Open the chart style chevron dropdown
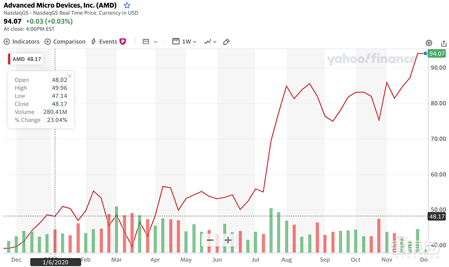 214,41
